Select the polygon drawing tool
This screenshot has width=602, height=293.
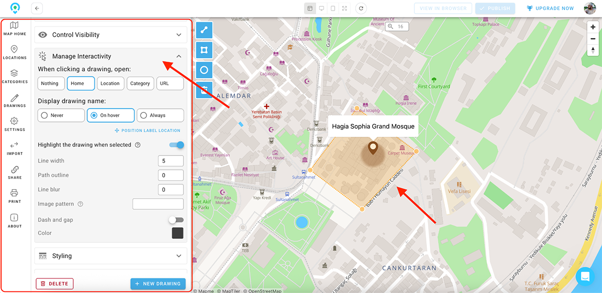pos(204,50)
